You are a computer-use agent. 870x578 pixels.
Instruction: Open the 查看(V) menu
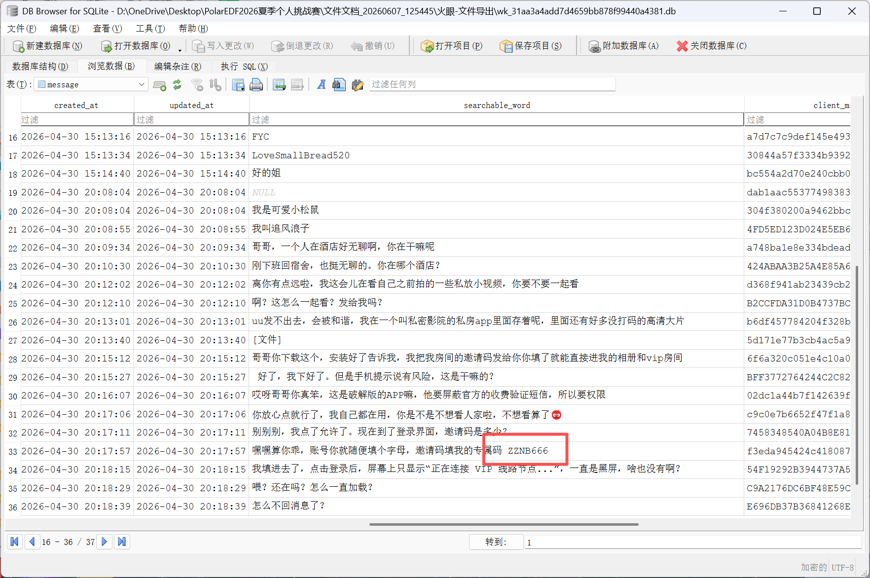pyautogui.click(x=108, y=29)
